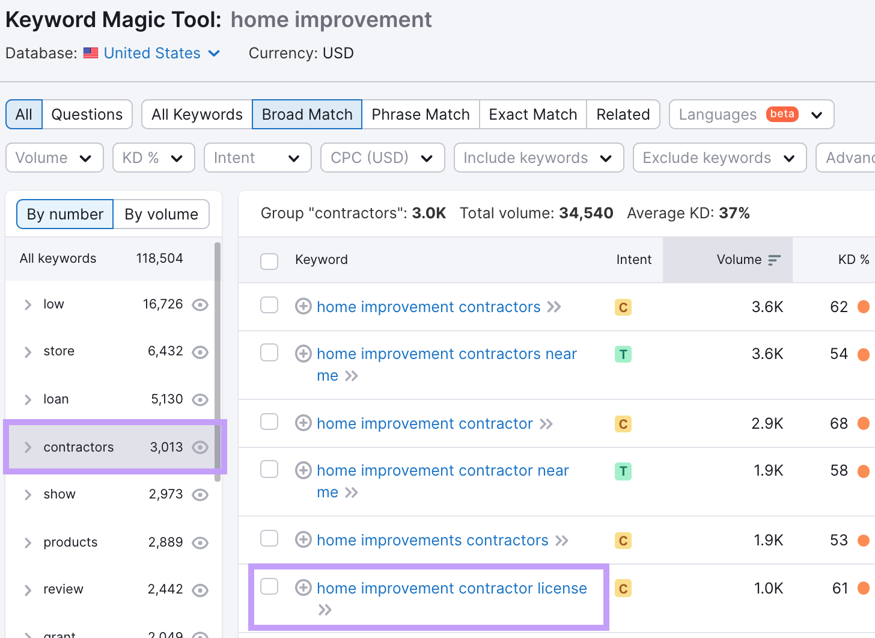875x638 pixels.
Task: Click the eye icon next to "low" group
Action: click(200, 304)
